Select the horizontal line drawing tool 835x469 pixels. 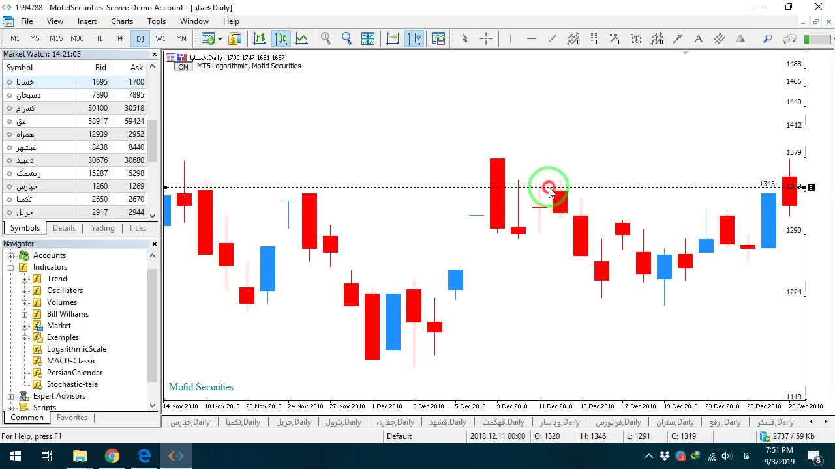point(531,38)
